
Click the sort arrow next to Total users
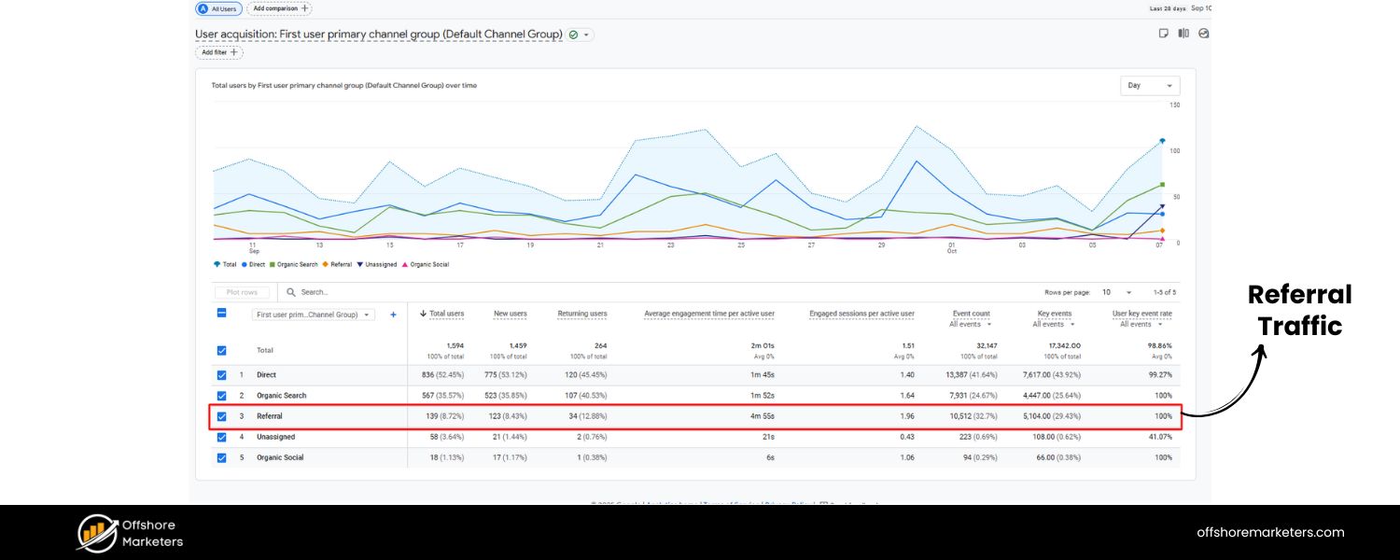point(423,314)
